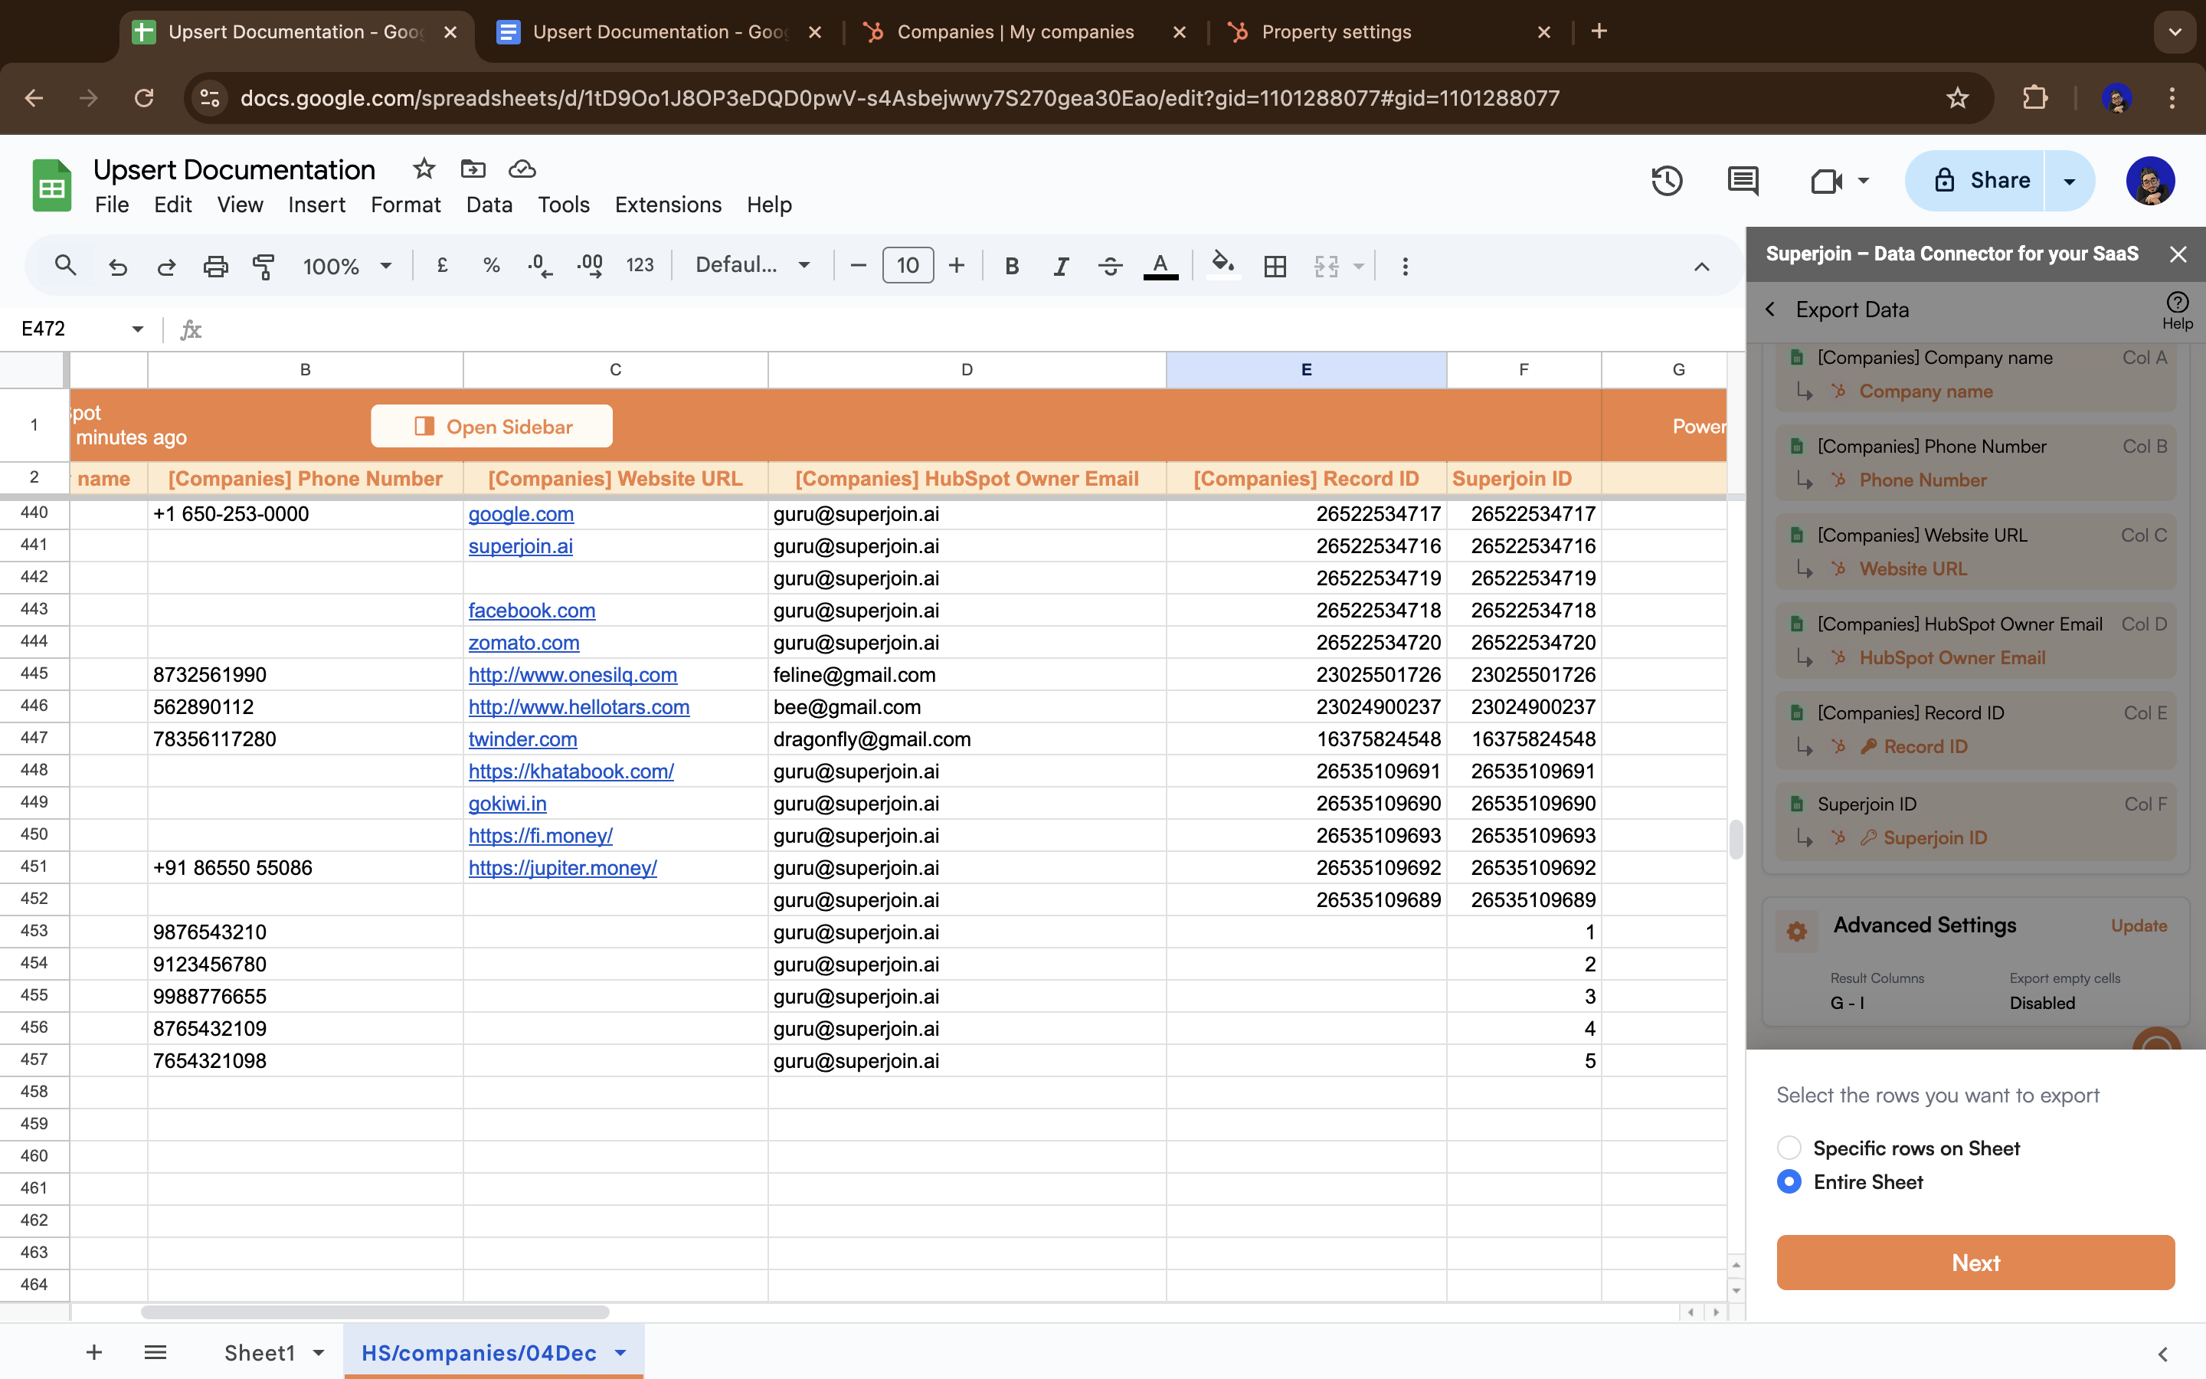Click the print icon
This screenshot has width=2206, height=1379.
tap(215, 267)
